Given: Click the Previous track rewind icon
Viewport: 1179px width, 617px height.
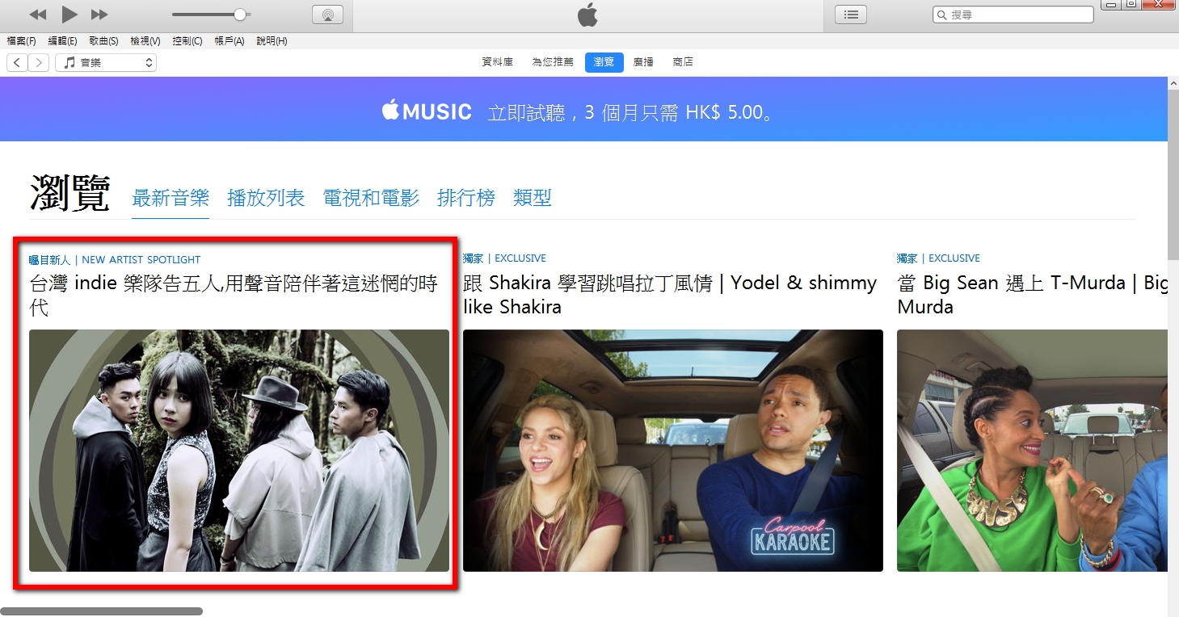Looking at the screenshot, I should [x=37, y=15].
